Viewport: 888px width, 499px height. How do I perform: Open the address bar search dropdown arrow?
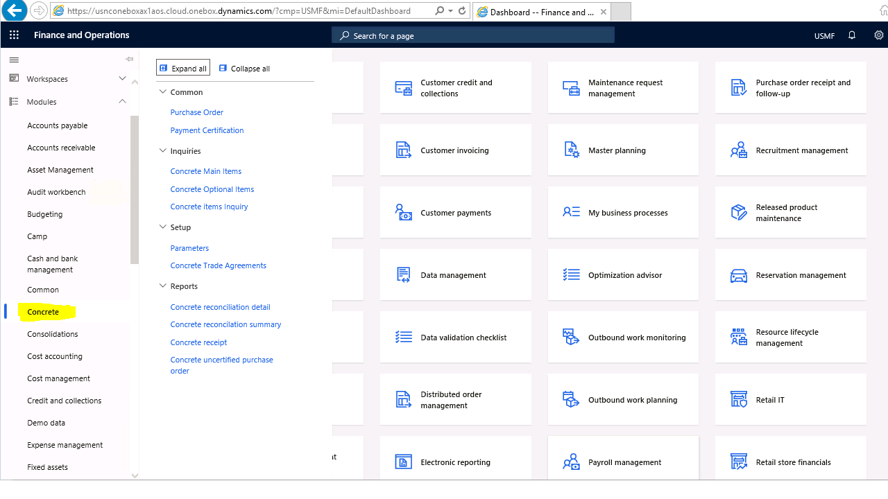(x=450, y=11)
